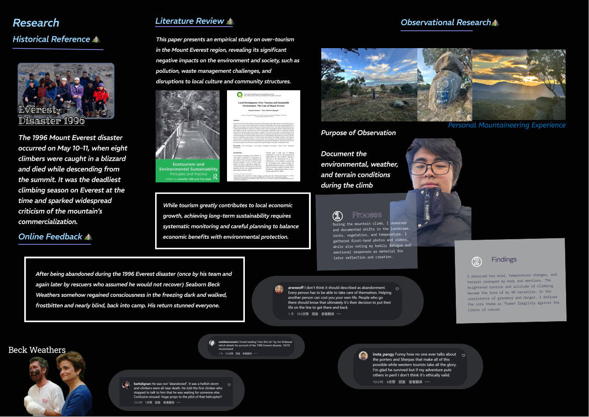Open the owlskiannmarie profile avatar
589x417 pixels.
tap(212, 342)
